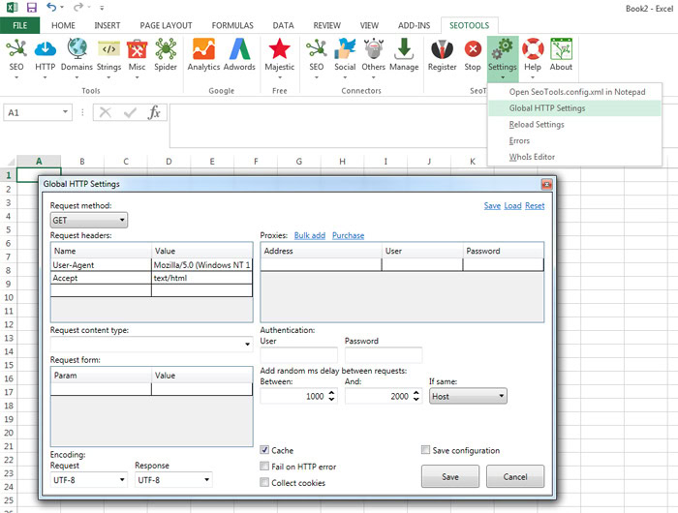
Task: Click the Bulk add proxies link
Action: click(310, 235)
